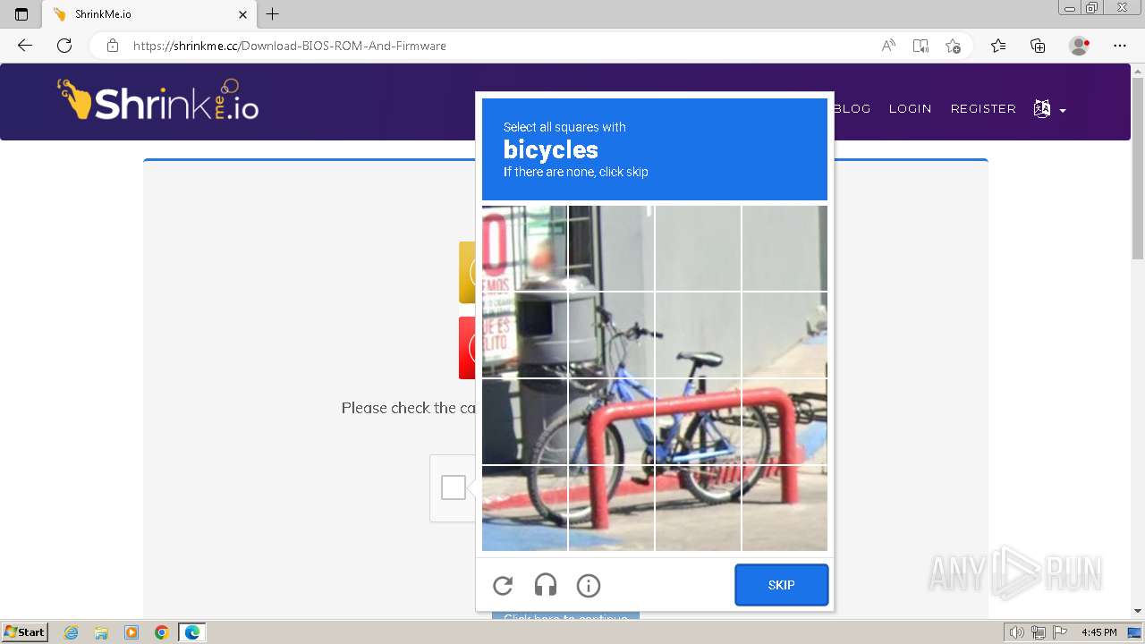Click the 4:45 PM clock
The height and width of the screenshot is (644, 1145).
pyautogui.click(x=1098, y=632)
